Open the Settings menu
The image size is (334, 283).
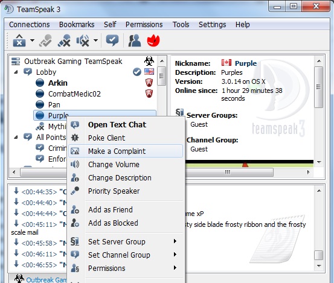pos(212,25)
